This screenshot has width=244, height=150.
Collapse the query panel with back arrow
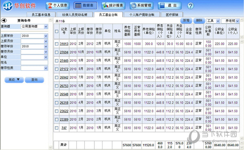[4, 20]
